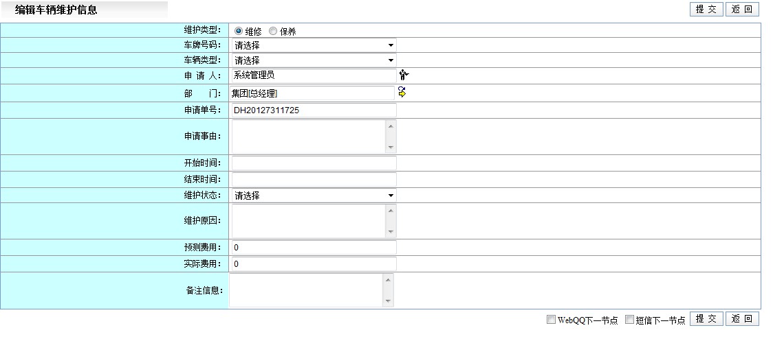Image resolution: width=773 pixels, height=341 pixels.
Task: Select the 维修 radio button
Action: pyautogui.click(x=239, y=31)
